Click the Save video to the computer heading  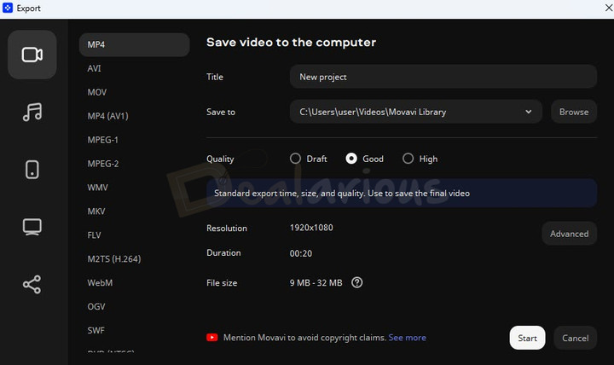[x=291, y=43]
